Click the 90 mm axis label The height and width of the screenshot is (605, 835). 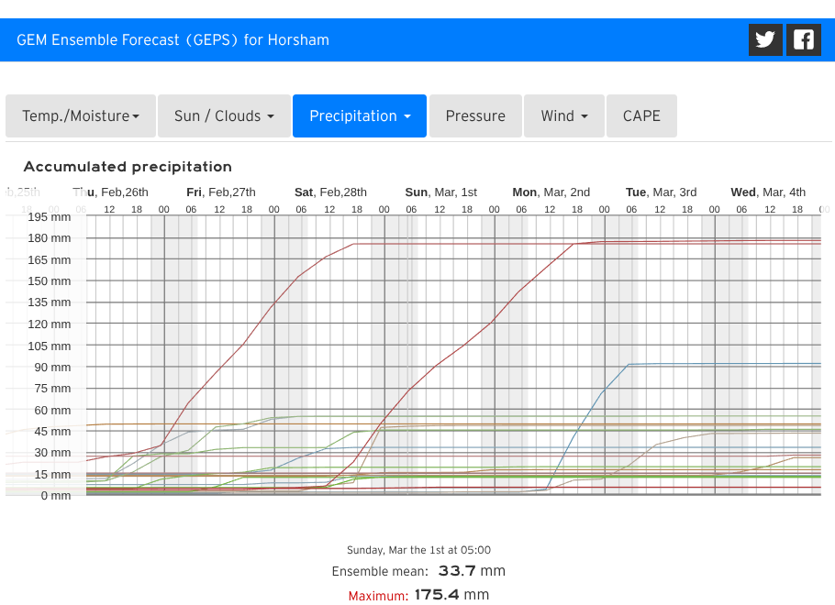pos(52,368)
